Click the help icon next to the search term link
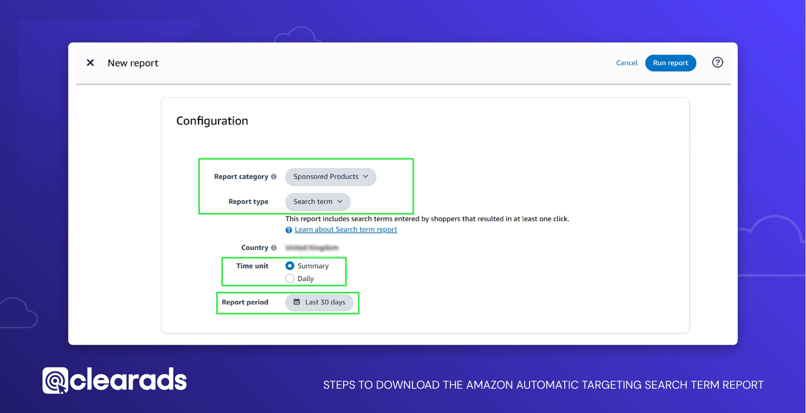Viewport: 806px width, 413px height. click(288, 230)
